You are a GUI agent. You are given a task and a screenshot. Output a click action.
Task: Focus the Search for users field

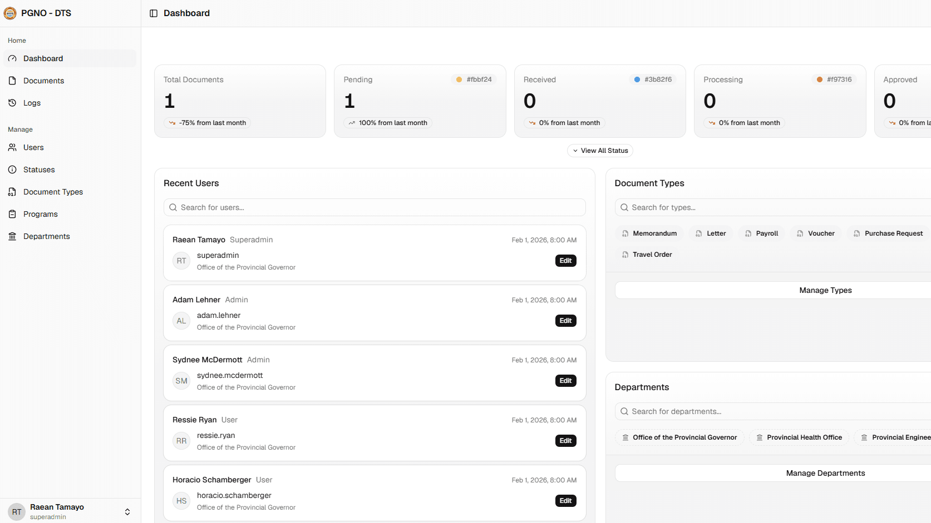375,207
